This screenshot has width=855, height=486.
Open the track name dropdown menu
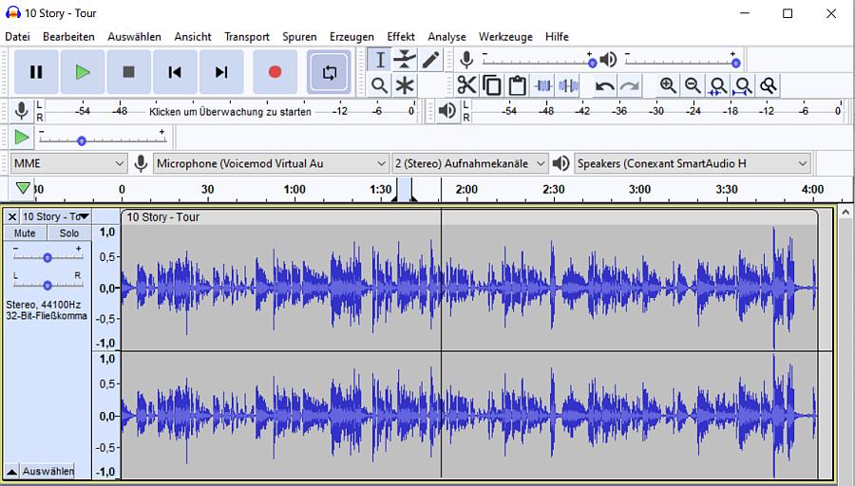click(x=56, y=216)
